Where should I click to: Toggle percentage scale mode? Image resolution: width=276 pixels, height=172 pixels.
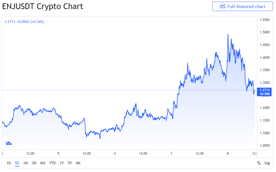tap(259, 163)
